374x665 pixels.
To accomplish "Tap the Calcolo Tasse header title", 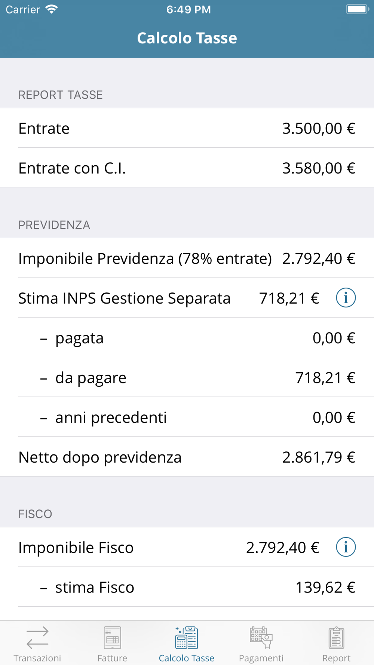I will click(187, 38).
